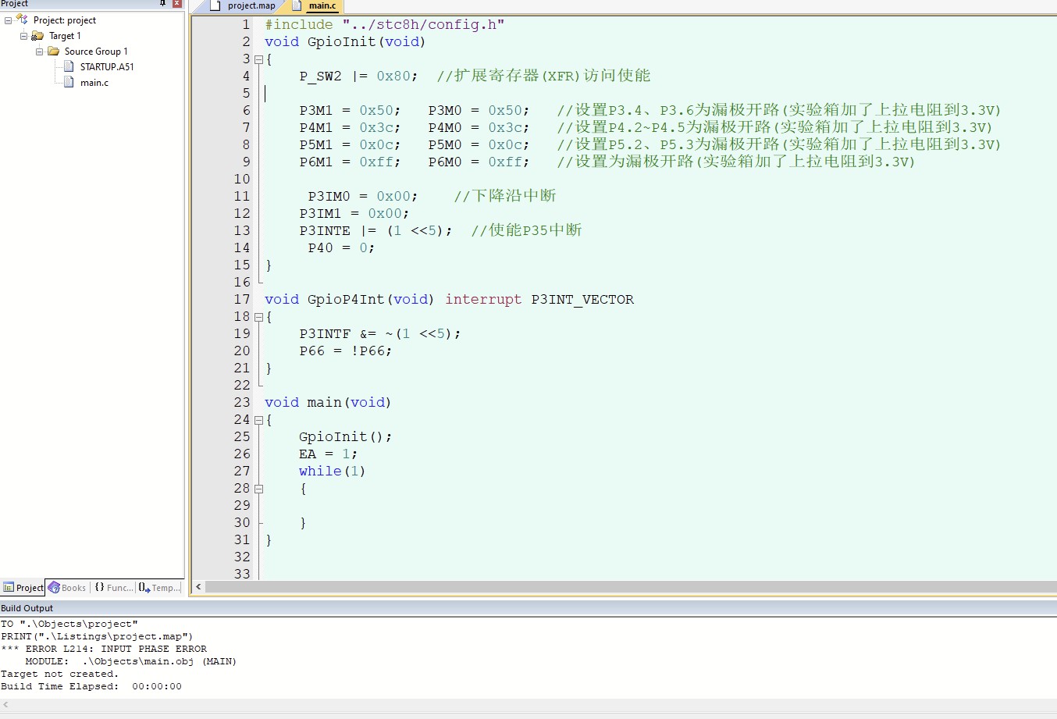Place cursor on 'P_SW2 |= 0x80;' statement

358,77
